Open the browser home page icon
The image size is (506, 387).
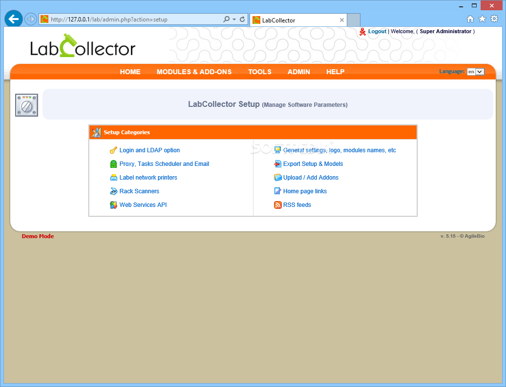click(x=470, y=19)
